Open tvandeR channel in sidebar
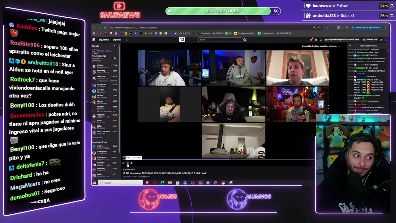Image resolution: width=396 pixels, height=223 pixels. (x=104, y=90)
